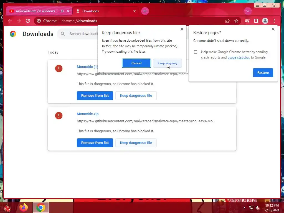Open a new tab with plus button
Image resolution: width=284 pixels, height=213 pixels.
tap(145, 11)
